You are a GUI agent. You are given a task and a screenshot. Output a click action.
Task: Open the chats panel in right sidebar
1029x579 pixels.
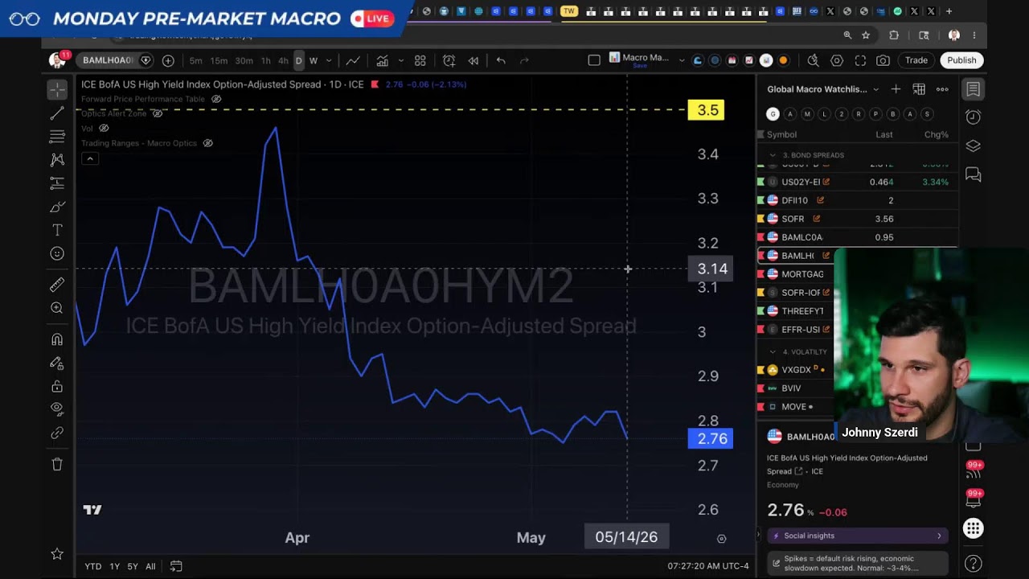(973, 175)
